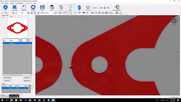Open the Configuration menu

tap(29, 3)
